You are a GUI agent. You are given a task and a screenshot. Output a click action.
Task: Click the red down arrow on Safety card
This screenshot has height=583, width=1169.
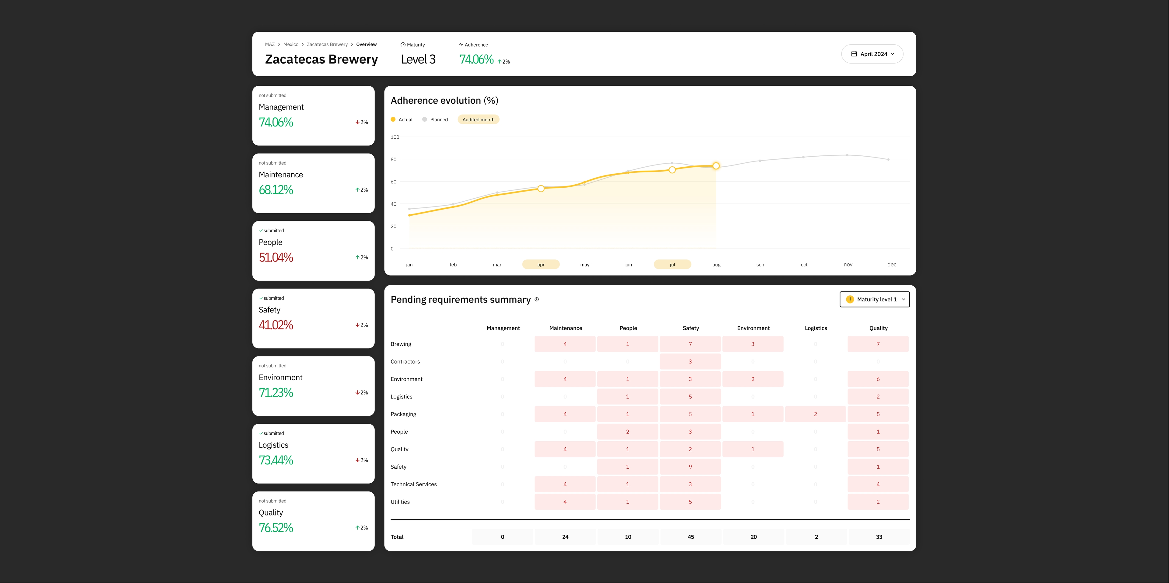[x=358, y=325]
